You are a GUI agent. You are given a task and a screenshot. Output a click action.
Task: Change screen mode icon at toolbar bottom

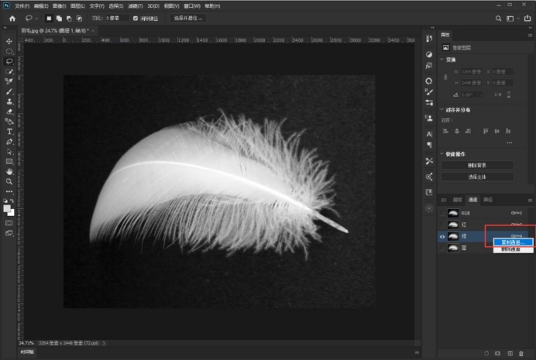pyautogui.click(x=9, y=233)
